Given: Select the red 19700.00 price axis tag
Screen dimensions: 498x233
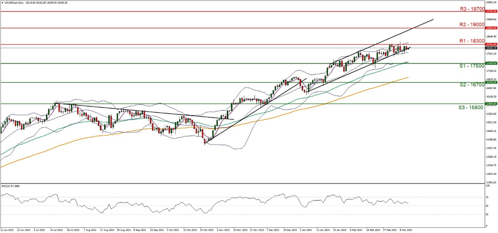Looking at the screenshot, I should [489, 11].
